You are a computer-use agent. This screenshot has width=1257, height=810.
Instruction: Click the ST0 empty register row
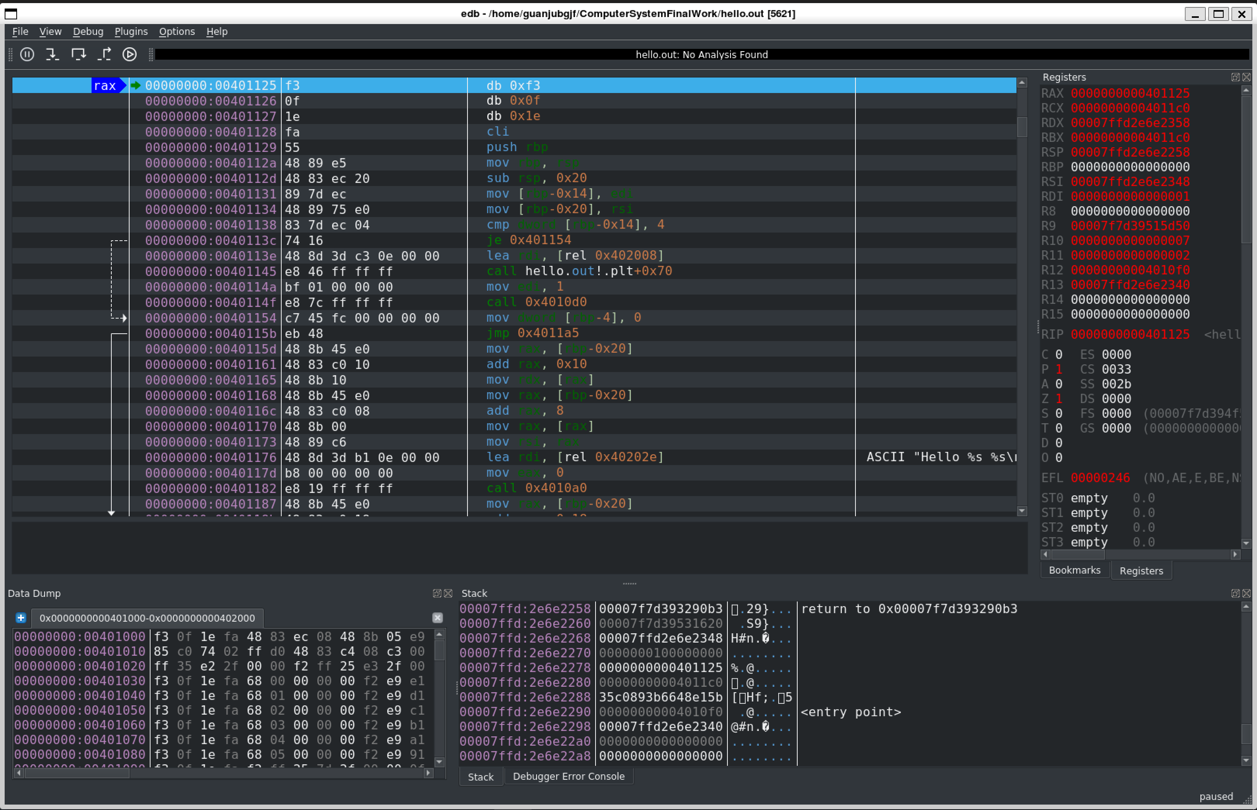1098,498
